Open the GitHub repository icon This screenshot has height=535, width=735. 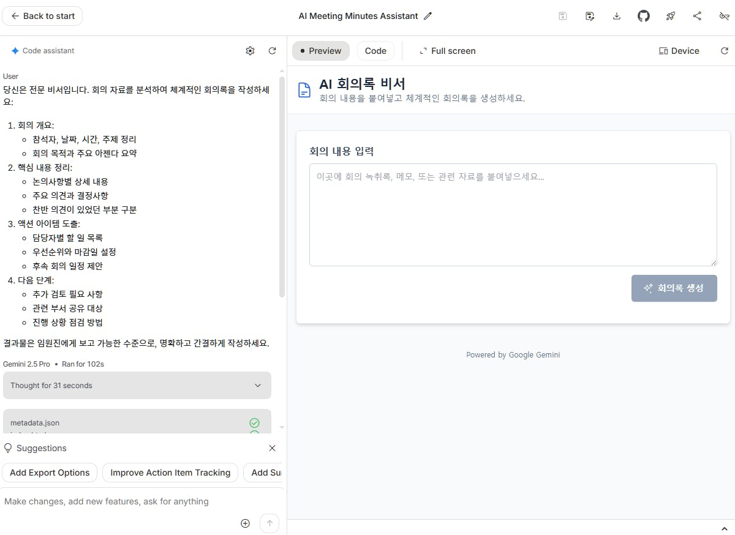click(x=643, y=16)
